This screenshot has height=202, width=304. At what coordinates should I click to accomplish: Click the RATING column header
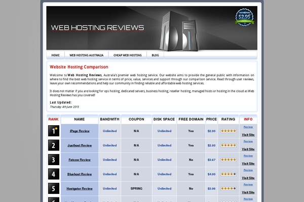pyautogui.click(x=228, y=119)
